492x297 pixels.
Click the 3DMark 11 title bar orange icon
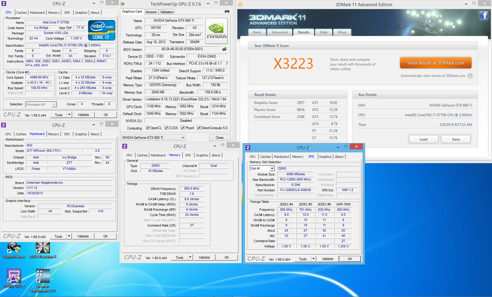240,4
